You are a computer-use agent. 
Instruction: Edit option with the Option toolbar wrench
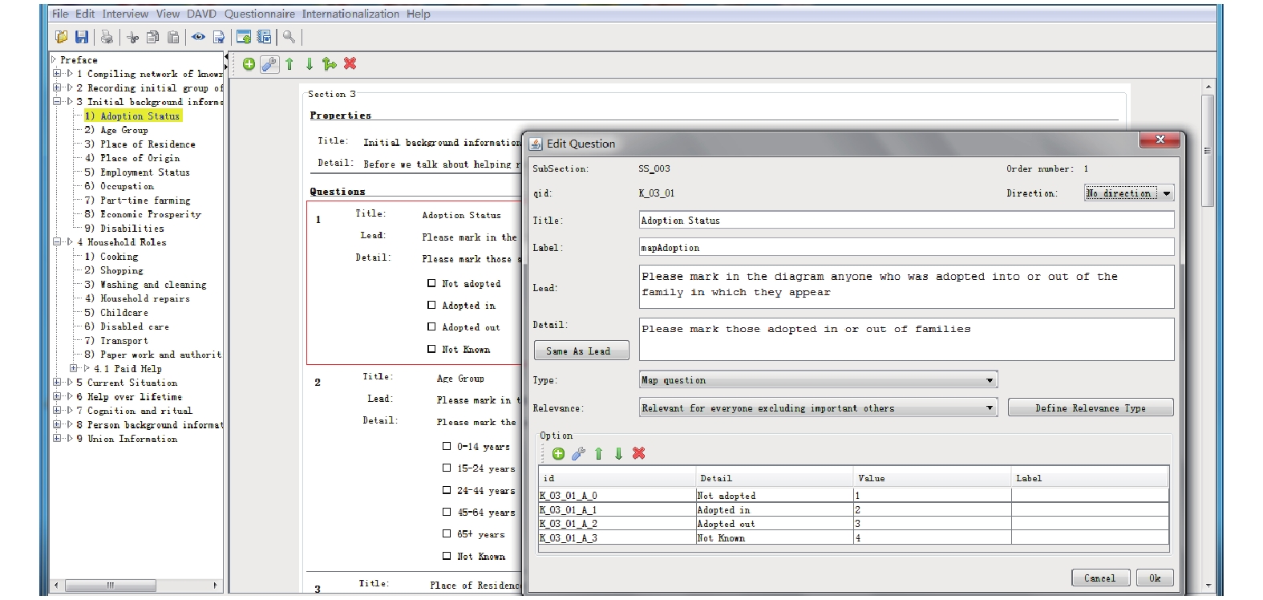pyautogui.click(x=578, y=454)
